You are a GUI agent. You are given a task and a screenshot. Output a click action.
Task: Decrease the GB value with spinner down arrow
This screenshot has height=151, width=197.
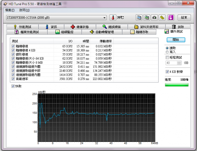tap(179, 64)
